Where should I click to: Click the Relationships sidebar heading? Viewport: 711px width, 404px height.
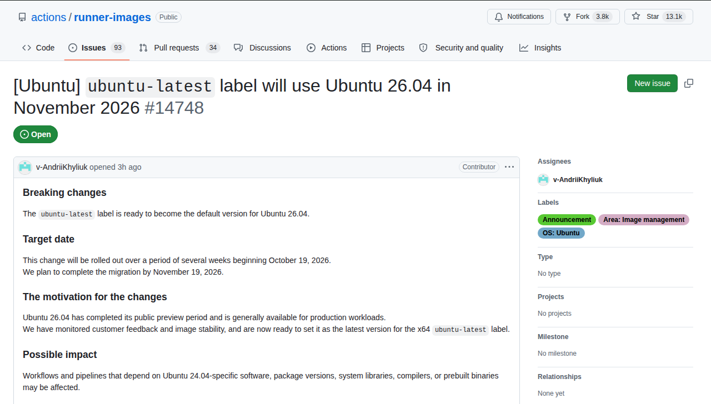click(x=559, y=377)
